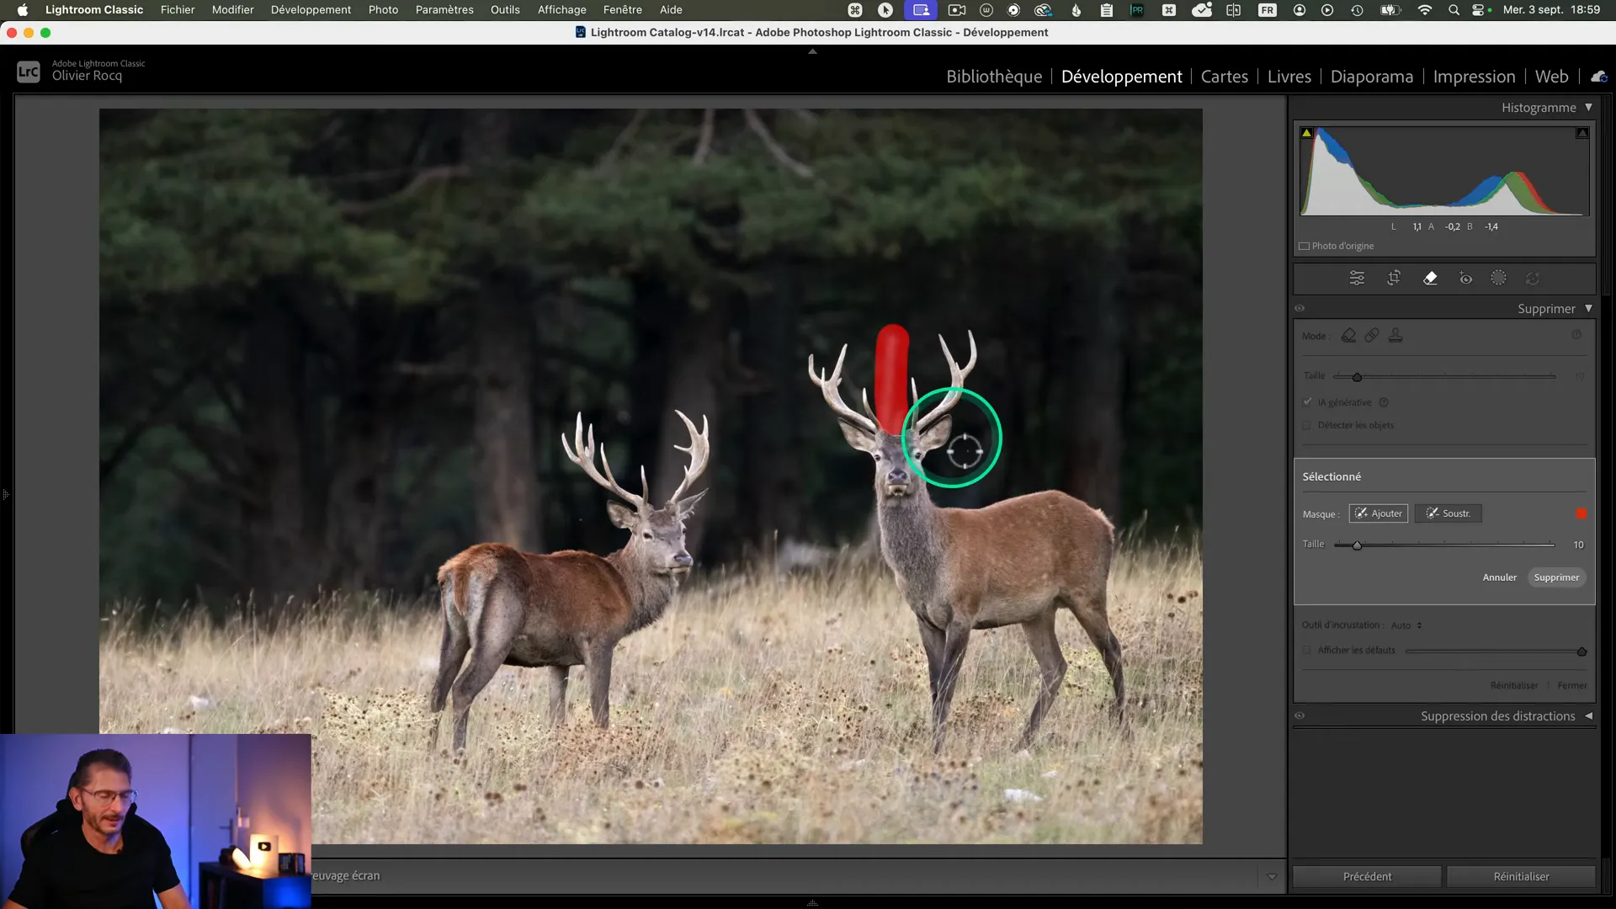Open the toolbar options dropdown arrow at bottom
The width and height of the screenshot is (1616, 909).
point(1272,876)
